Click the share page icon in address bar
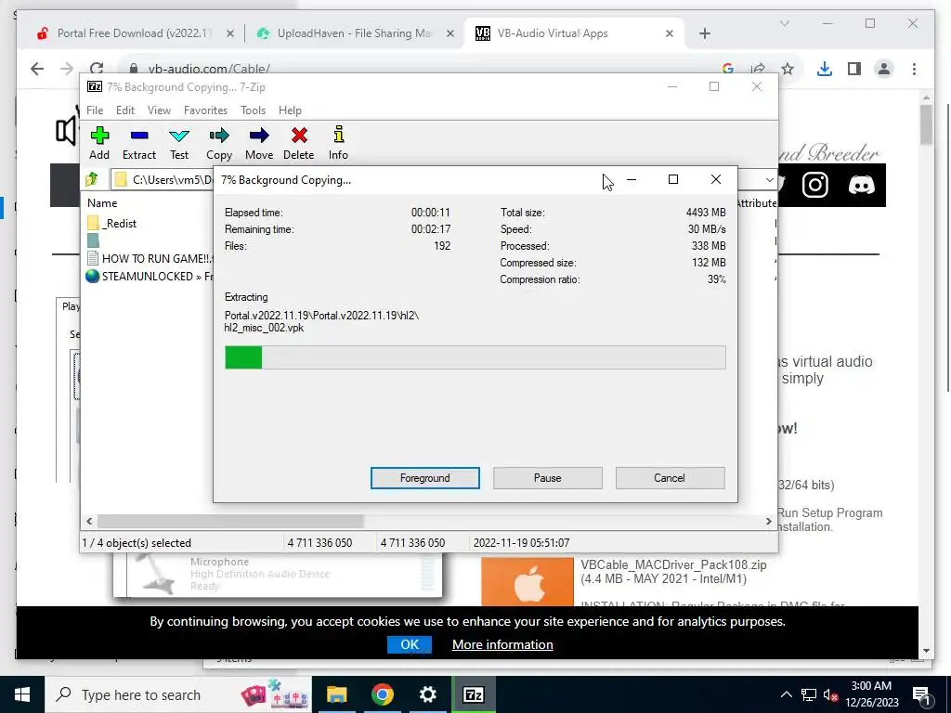The image size is (951, 713). 758,69
